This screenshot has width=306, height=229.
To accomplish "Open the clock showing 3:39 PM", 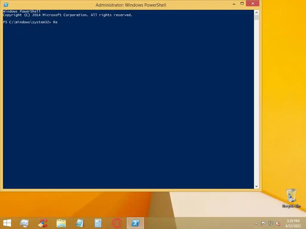I will pyautogui.click(x=293, y=223).
